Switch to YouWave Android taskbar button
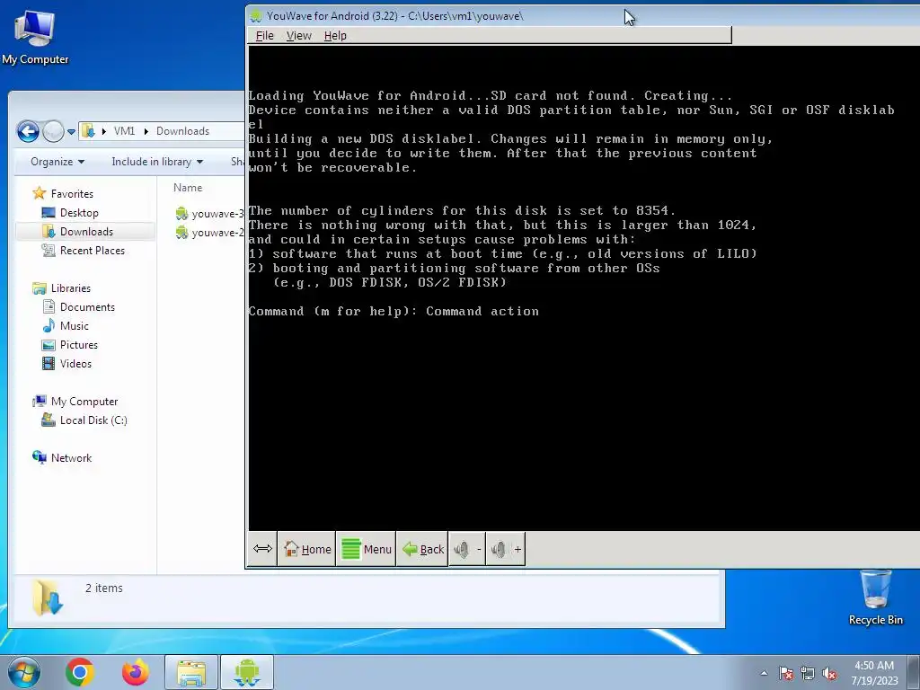The height and width of the screenshot is (690, 920). pyautogui.click(x=247, y=672)
